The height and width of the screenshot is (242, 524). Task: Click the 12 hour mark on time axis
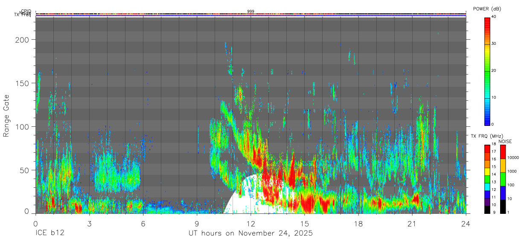click(251, 223)
